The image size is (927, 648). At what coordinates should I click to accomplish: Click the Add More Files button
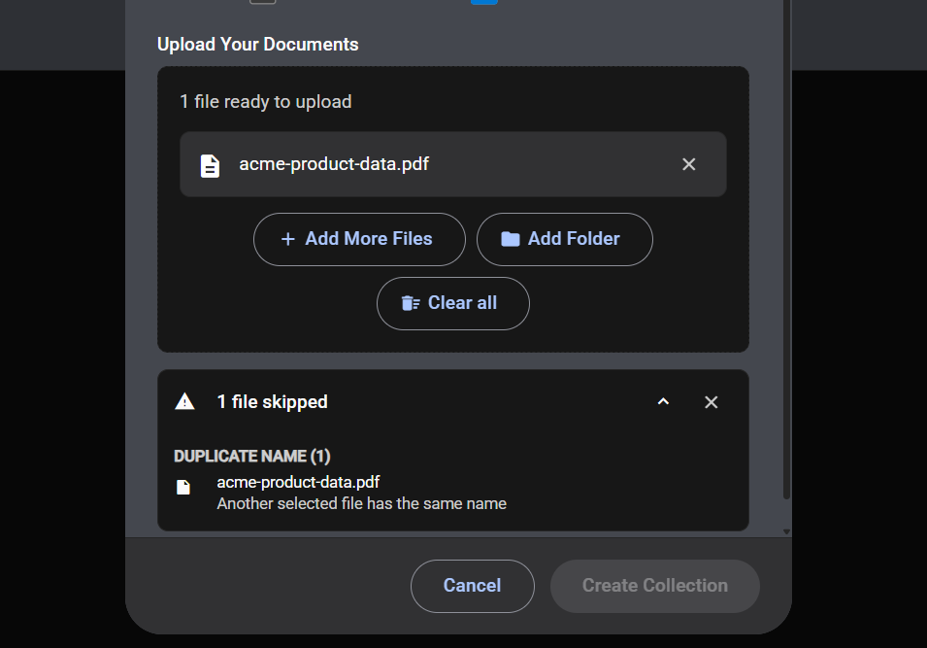point(359,239)
